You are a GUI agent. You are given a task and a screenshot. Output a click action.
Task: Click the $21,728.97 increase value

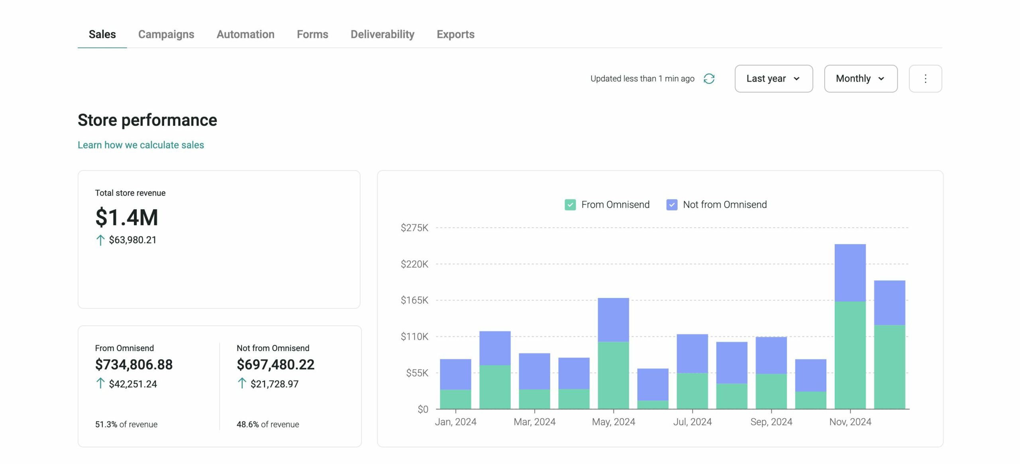(275, 384)
